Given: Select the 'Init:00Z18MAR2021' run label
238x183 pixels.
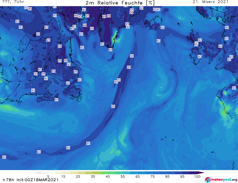Looking at the screenshot, I should coord(37,180).
